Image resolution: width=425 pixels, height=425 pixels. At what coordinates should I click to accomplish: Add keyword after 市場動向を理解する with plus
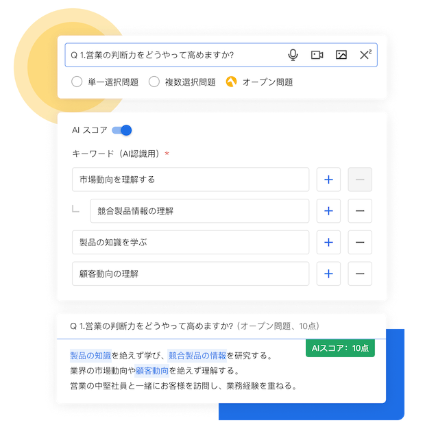pos(328,180)
